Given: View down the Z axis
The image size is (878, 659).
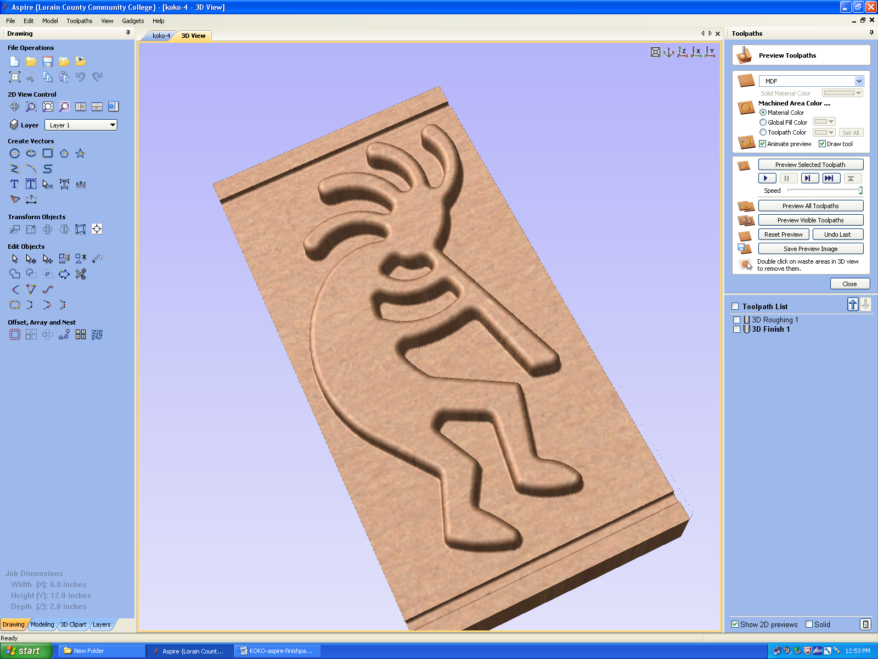Looking at the screenshot, I should click(x=682, y=52).
